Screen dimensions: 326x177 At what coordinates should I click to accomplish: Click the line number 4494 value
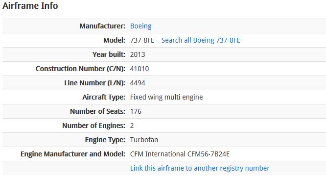coord(138,83)
